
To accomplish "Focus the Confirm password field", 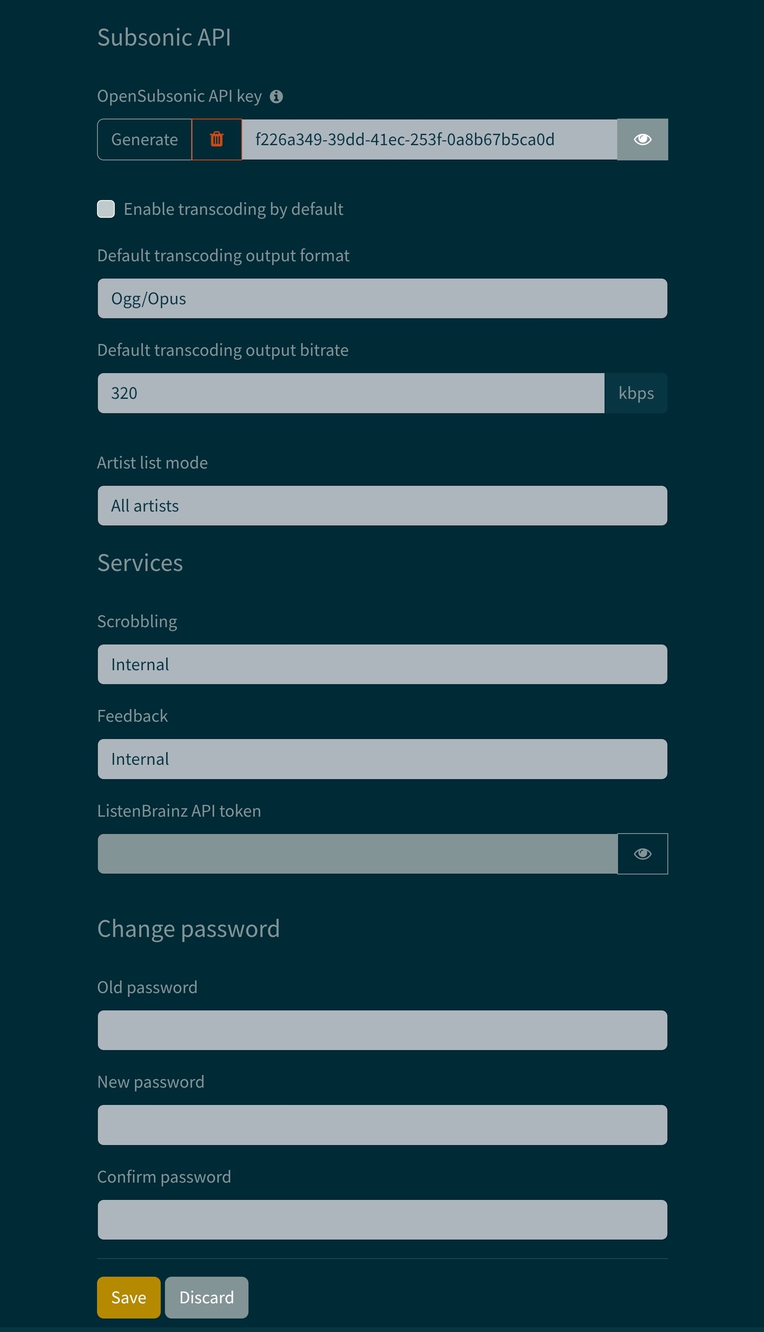I will (x=383, y=1220).
